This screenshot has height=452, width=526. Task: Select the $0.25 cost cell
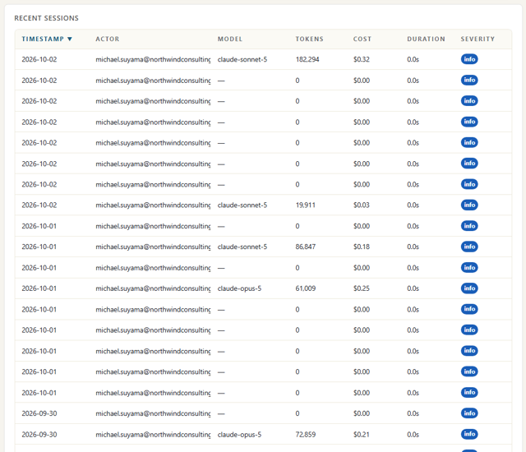pos(362,288)
